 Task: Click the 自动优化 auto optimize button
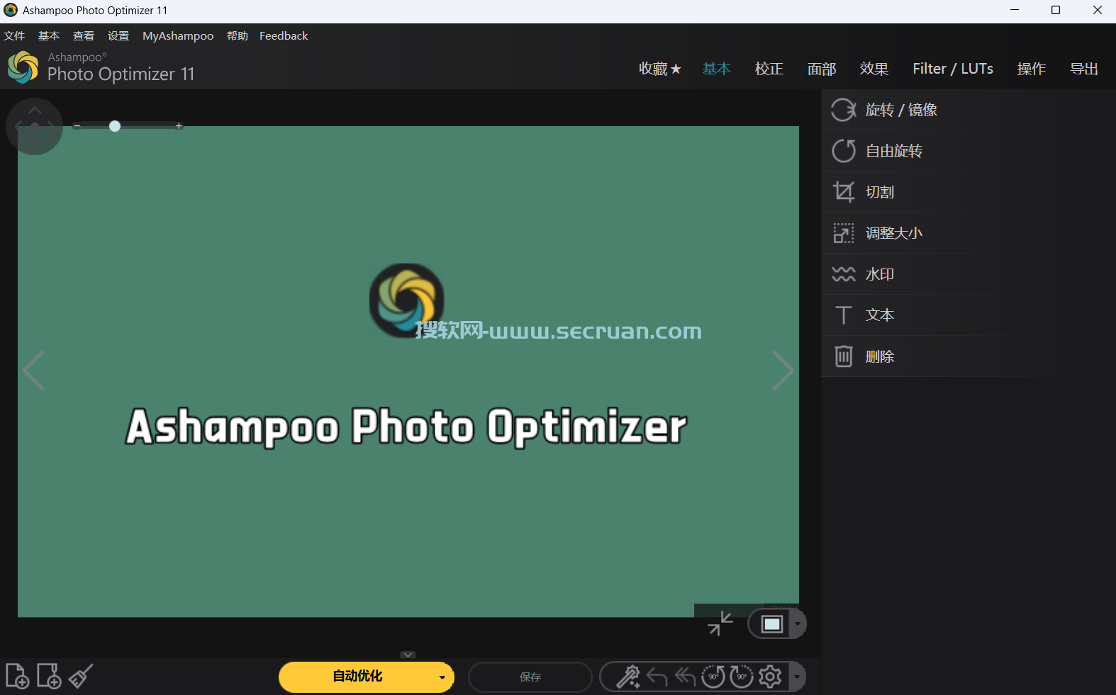point(357,677)
